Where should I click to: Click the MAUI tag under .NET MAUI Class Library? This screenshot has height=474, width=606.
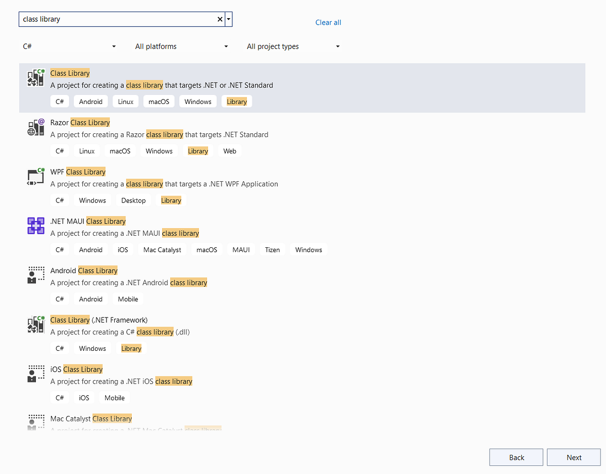pyautogui.click(x=241, y=249)
